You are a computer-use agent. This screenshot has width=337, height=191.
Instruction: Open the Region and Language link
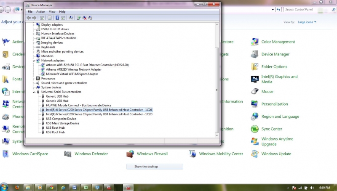tap(280, 117)
